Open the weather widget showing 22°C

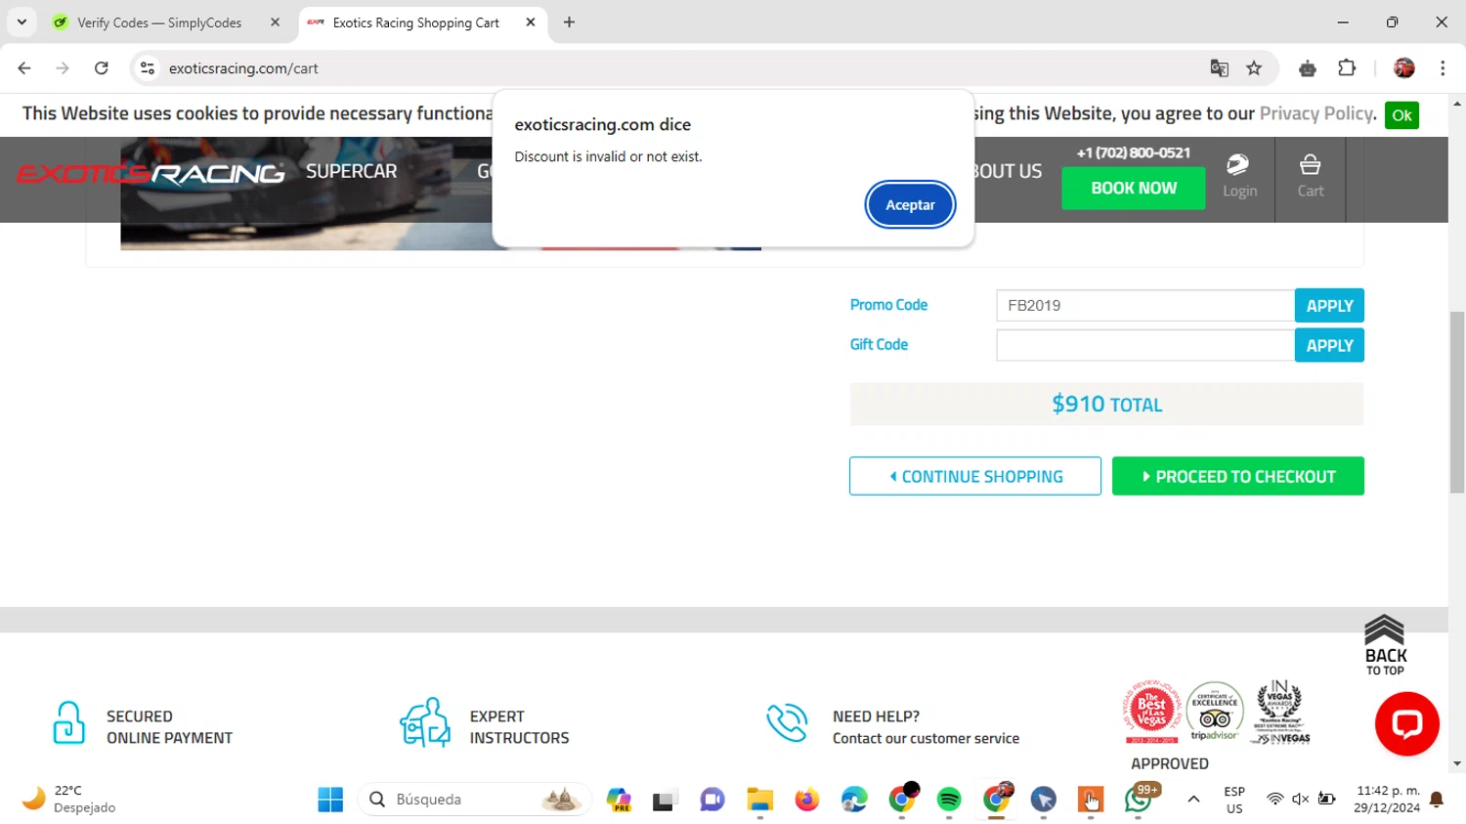68,800
